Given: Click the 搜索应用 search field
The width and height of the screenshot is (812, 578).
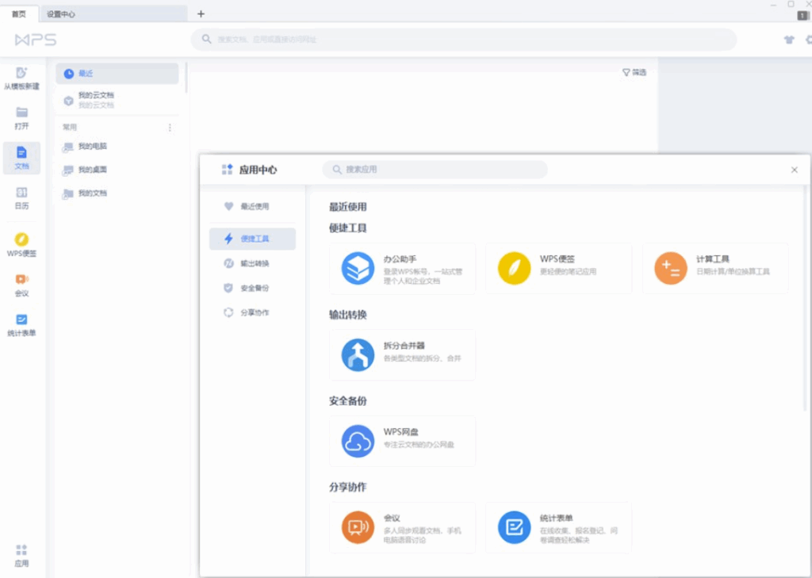Looking at the screenshot, I should tap(435, 169).
